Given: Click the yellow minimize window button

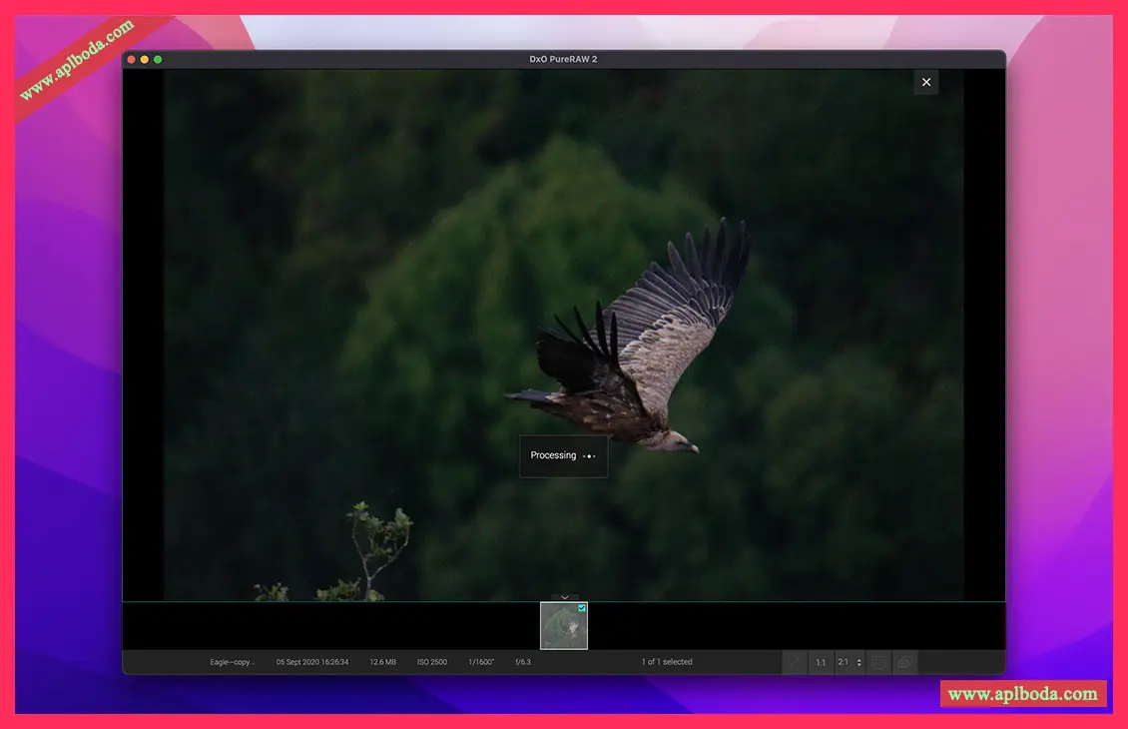Looking at the screenshot, I should pyautogui.click(x=144, y=60).
